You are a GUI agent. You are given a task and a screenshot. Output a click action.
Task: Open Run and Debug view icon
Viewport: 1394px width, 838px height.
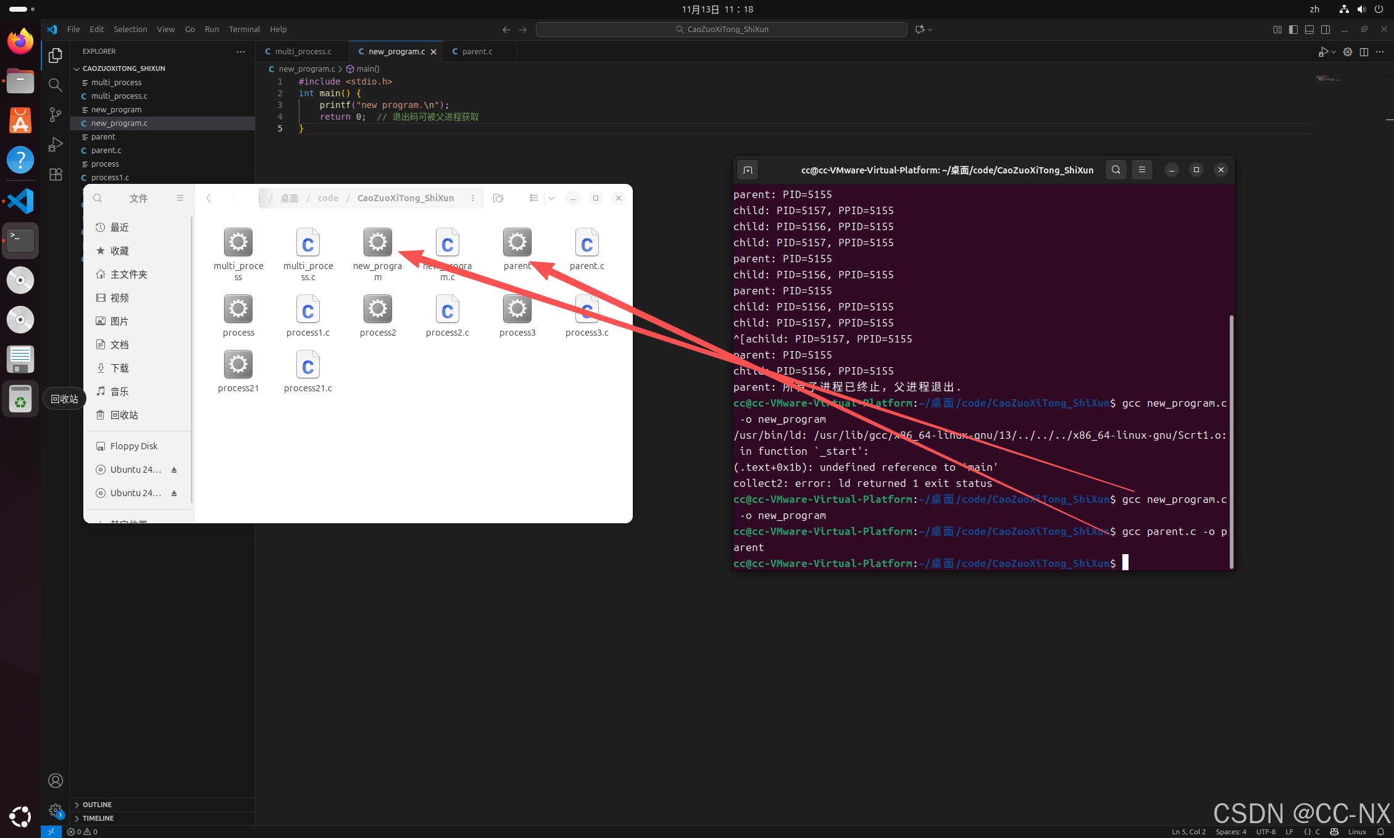pyautogui.click(x=56, y=144)
